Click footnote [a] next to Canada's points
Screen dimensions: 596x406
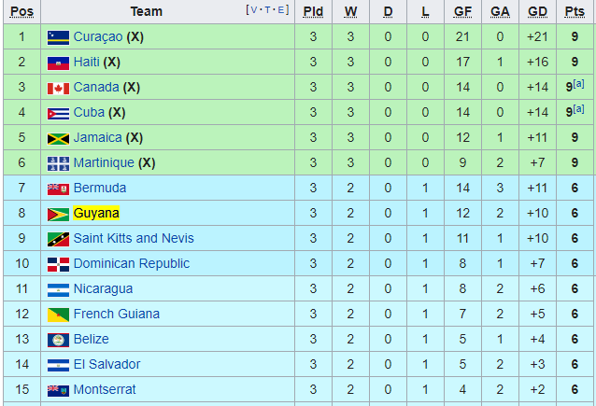578,84
